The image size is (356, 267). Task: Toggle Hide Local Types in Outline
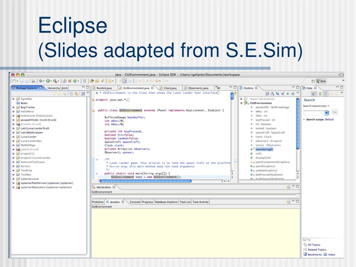[x=293, y=93]
